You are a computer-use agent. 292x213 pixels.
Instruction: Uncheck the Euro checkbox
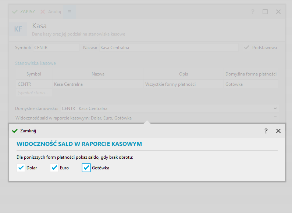54,168
